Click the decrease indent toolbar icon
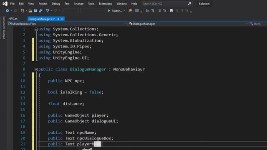The height and width of the screenshot is (150, 267). pyautogui.click(x=147, y=11)
